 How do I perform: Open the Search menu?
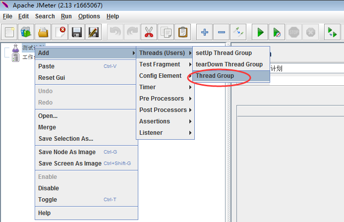tap(45, 16)
